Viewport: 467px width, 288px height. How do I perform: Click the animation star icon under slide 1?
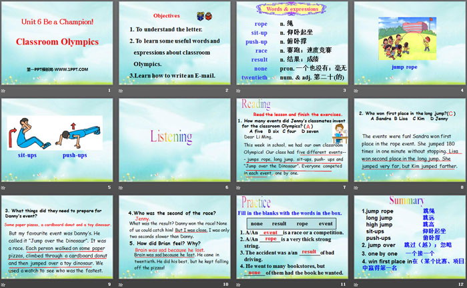point(3,91)
